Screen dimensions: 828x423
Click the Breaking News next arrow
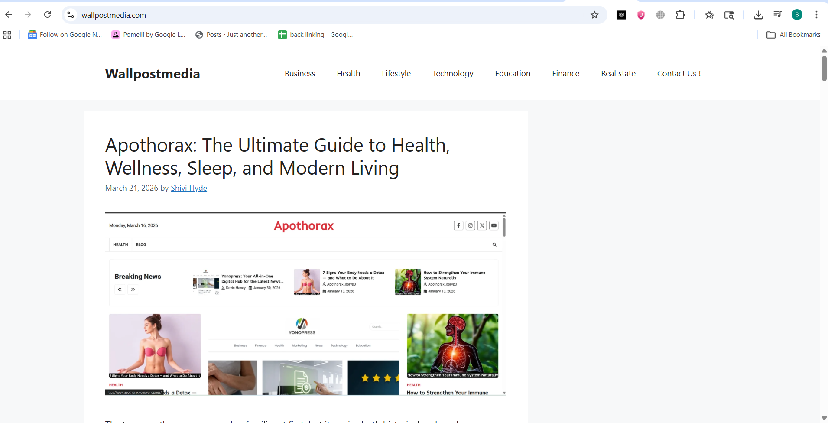point(133,289)
